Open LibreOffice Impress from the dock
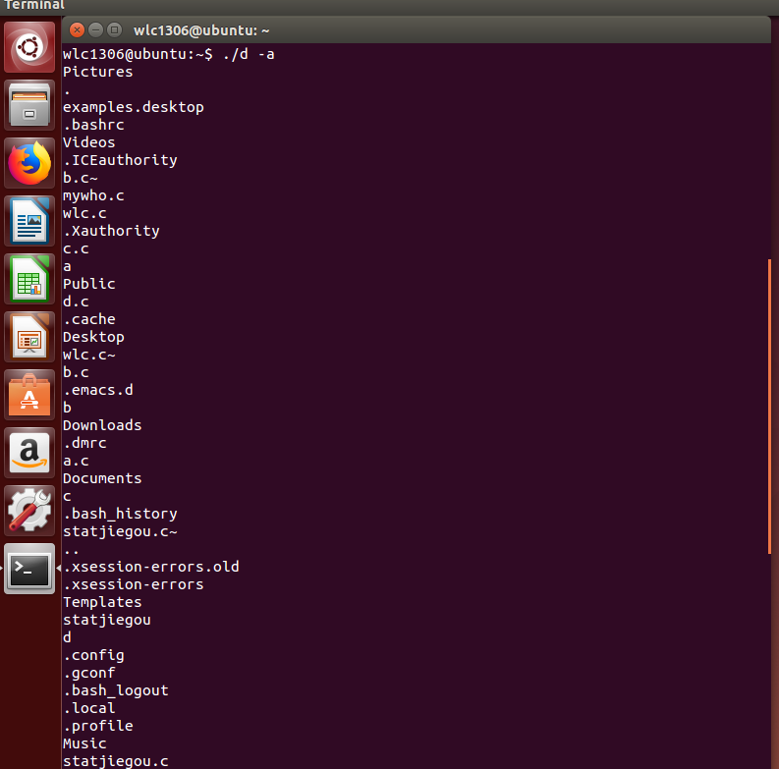 click(x=29, y=337)
